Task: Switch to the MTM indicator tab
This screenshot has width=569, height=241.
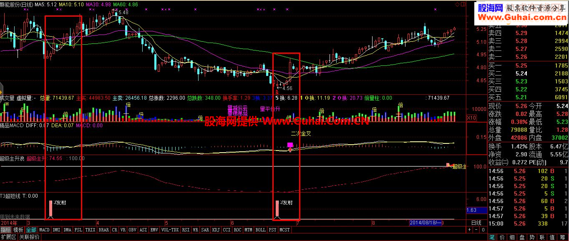Action: tap(248, 230)
